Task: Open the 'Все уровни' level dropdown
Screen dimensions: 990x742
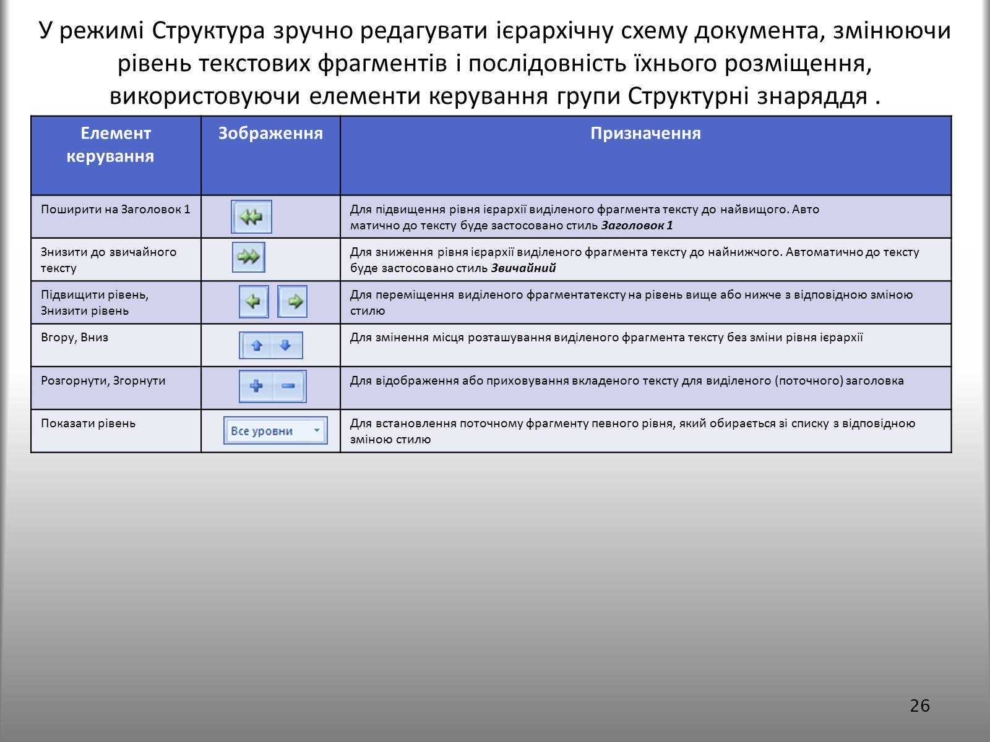Action: point(275,430)
